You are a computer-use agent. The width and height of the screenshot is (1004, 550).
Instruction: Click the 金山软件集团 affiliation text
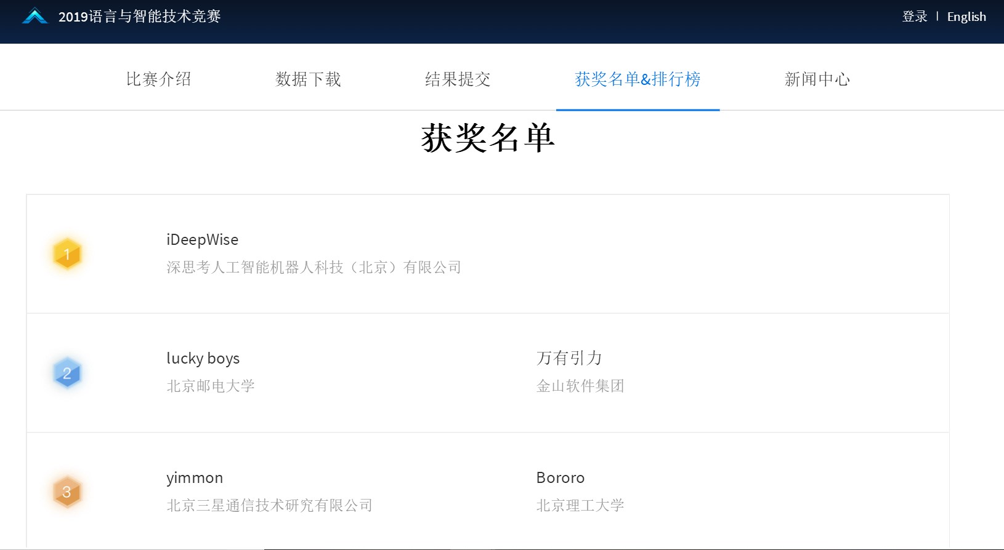580,386
